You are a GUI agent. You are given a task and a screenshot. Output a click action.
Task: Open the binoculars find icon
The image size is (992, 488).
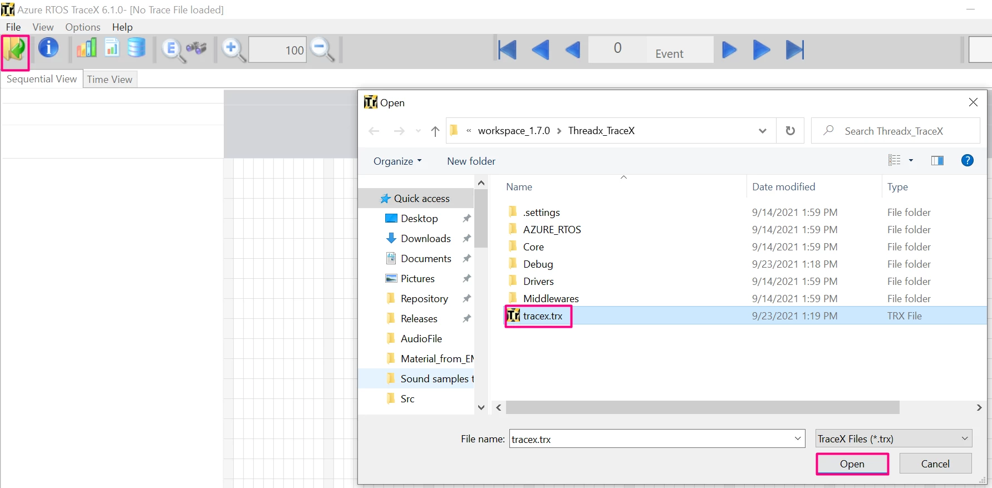(x=197, y=49)
